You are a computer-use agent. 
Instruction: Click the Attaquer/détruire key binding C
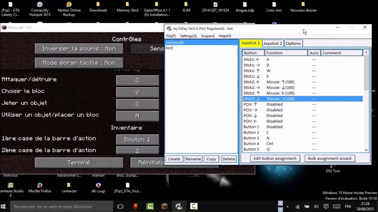pos(137,80)
